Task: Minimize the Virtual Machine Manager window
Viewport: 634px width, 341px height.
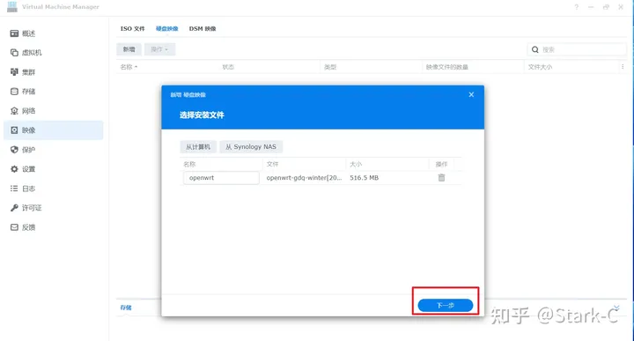Action: pyautogui.click(x=591, y=7)
